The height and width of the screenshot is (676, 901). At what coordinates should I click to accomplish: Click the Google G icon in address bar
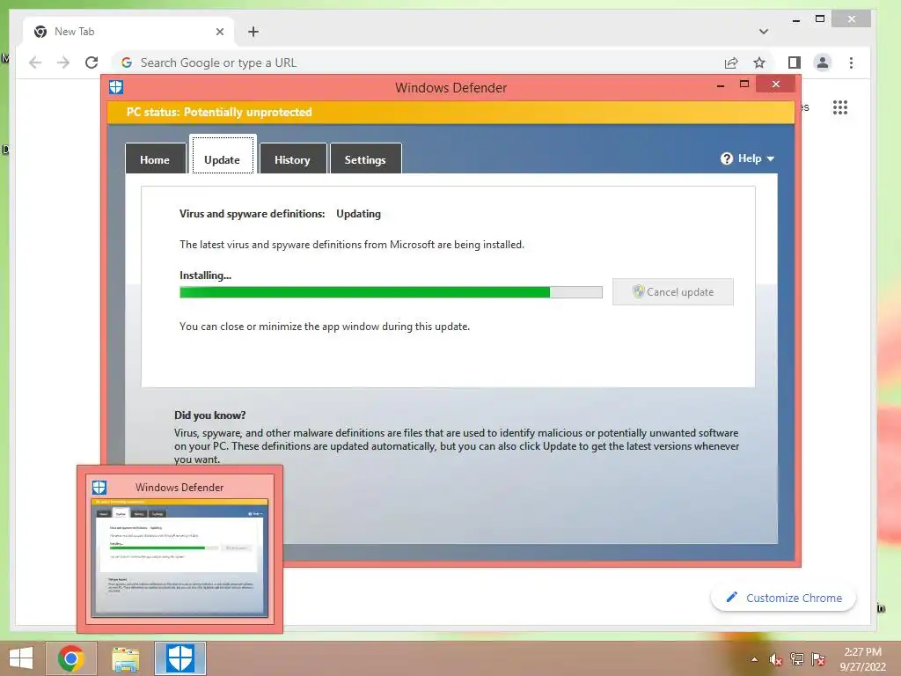point(127,62)
